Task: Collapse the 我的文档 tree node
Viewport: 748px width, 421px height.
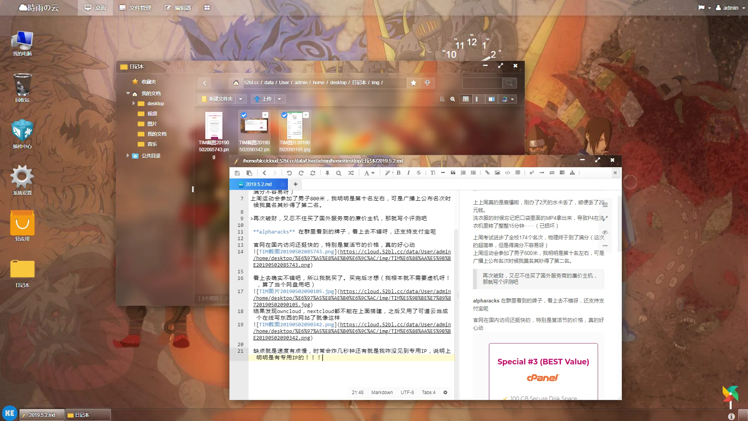Action: (x=128, y=93)
